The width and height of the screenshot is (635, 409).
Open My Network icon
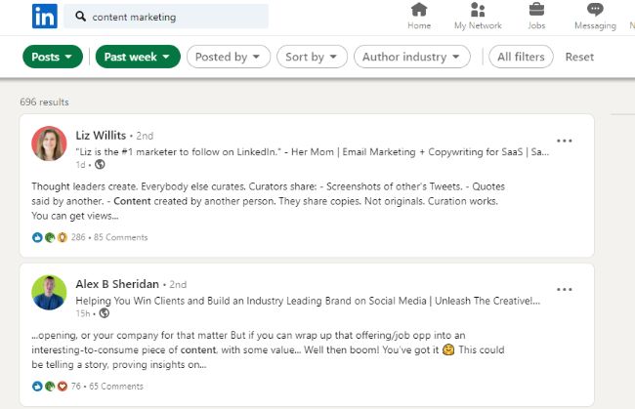(478, 10)
